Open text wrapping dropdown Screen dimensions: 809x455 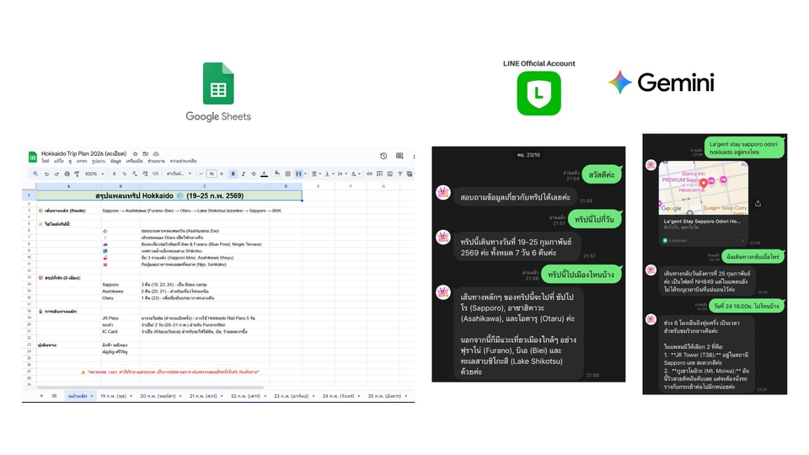(x=343, y=174)
